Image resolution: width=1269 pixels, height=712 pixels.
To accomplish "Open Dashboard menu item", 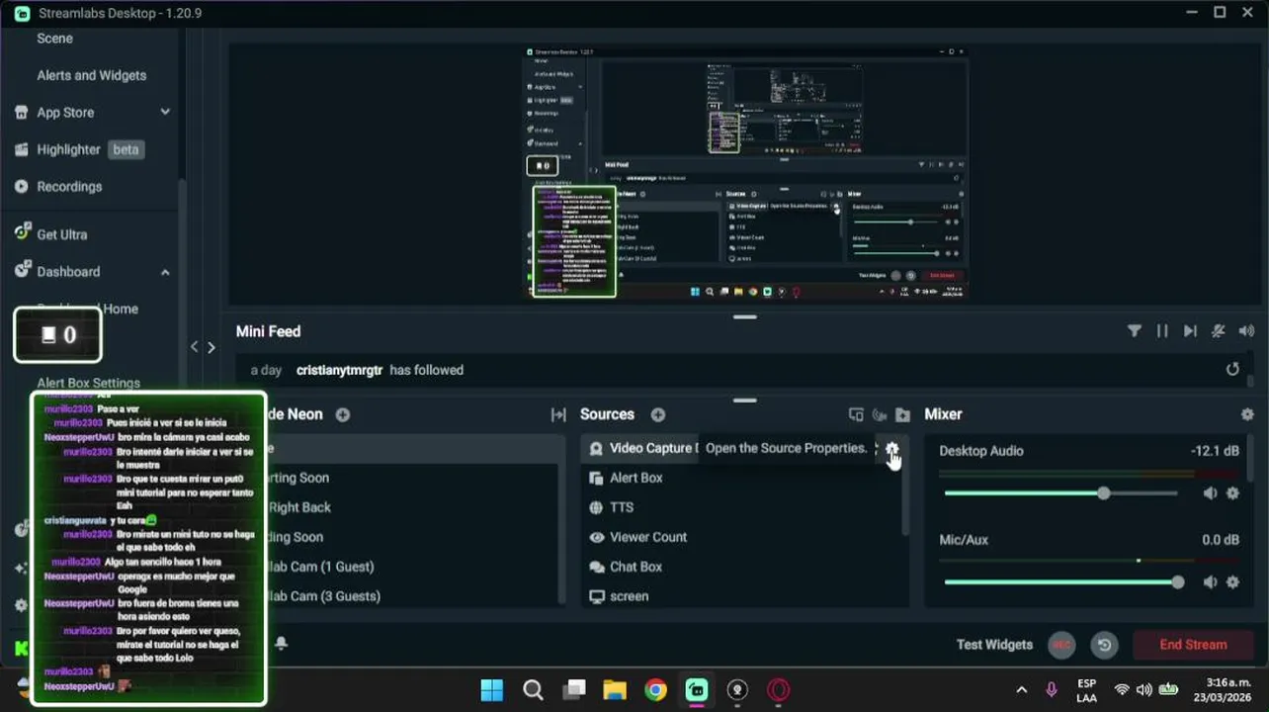I will coord(68,272).
